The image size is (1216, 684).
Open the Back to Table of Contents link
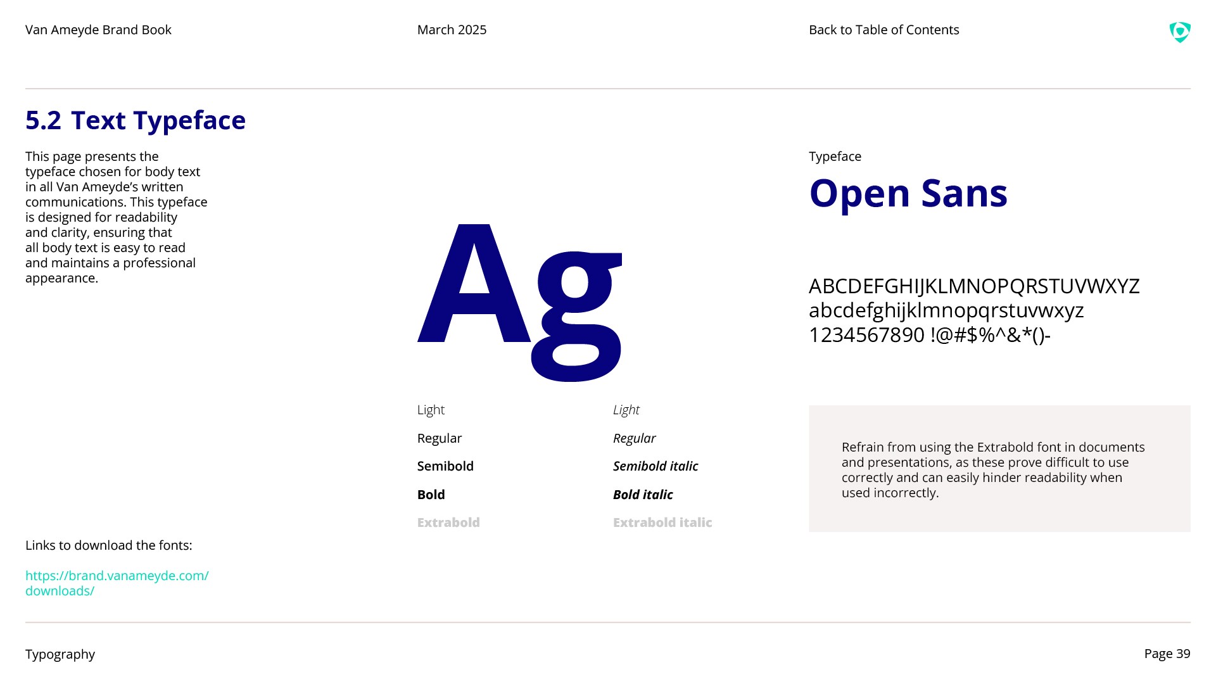tap(883, 30)
